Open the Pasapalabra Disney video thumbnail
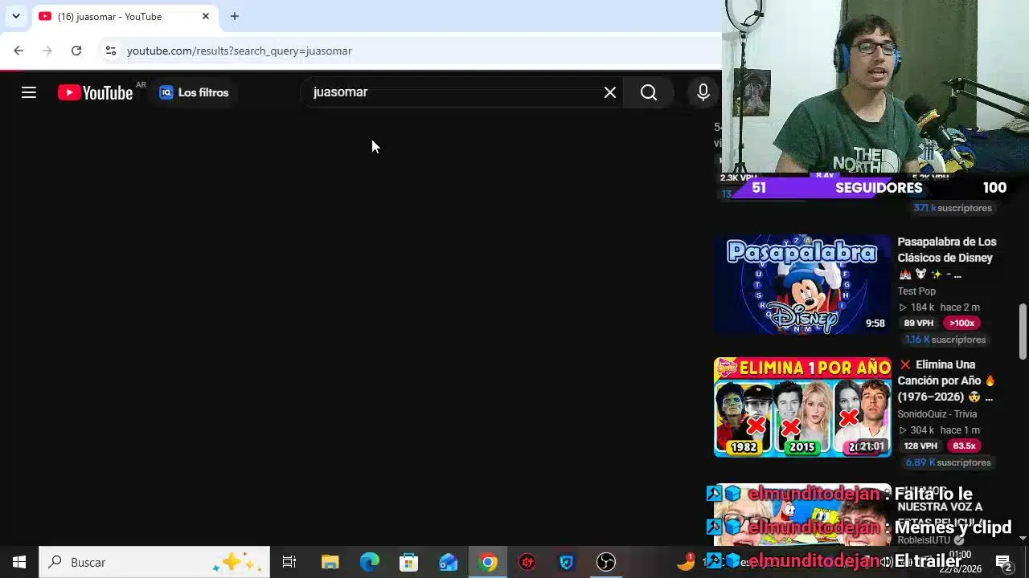This screenshot has height=578, width=1029. coord(802,284)
